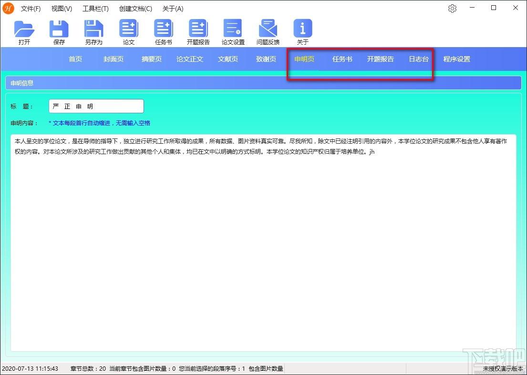This screenshot has width=527, height=375.
Task: Click the 申明信息 section header
Action: [263, 83]
